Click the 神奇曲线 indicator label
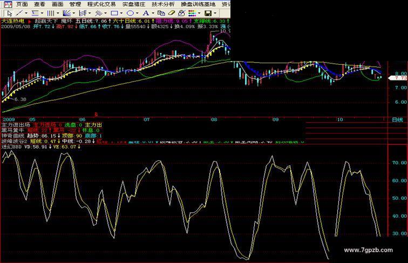This screenshot has width=408, height=263. pyautogui.click(x=13, y=136)
